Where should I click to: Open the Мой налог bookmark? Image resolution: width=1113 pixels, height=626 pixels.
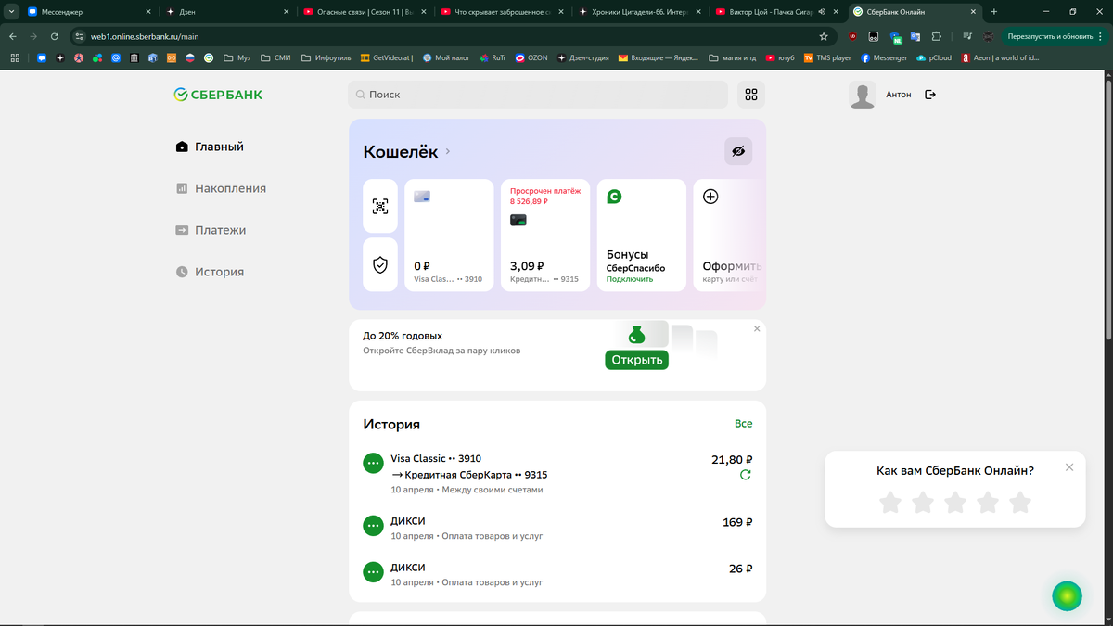[446, 57]
